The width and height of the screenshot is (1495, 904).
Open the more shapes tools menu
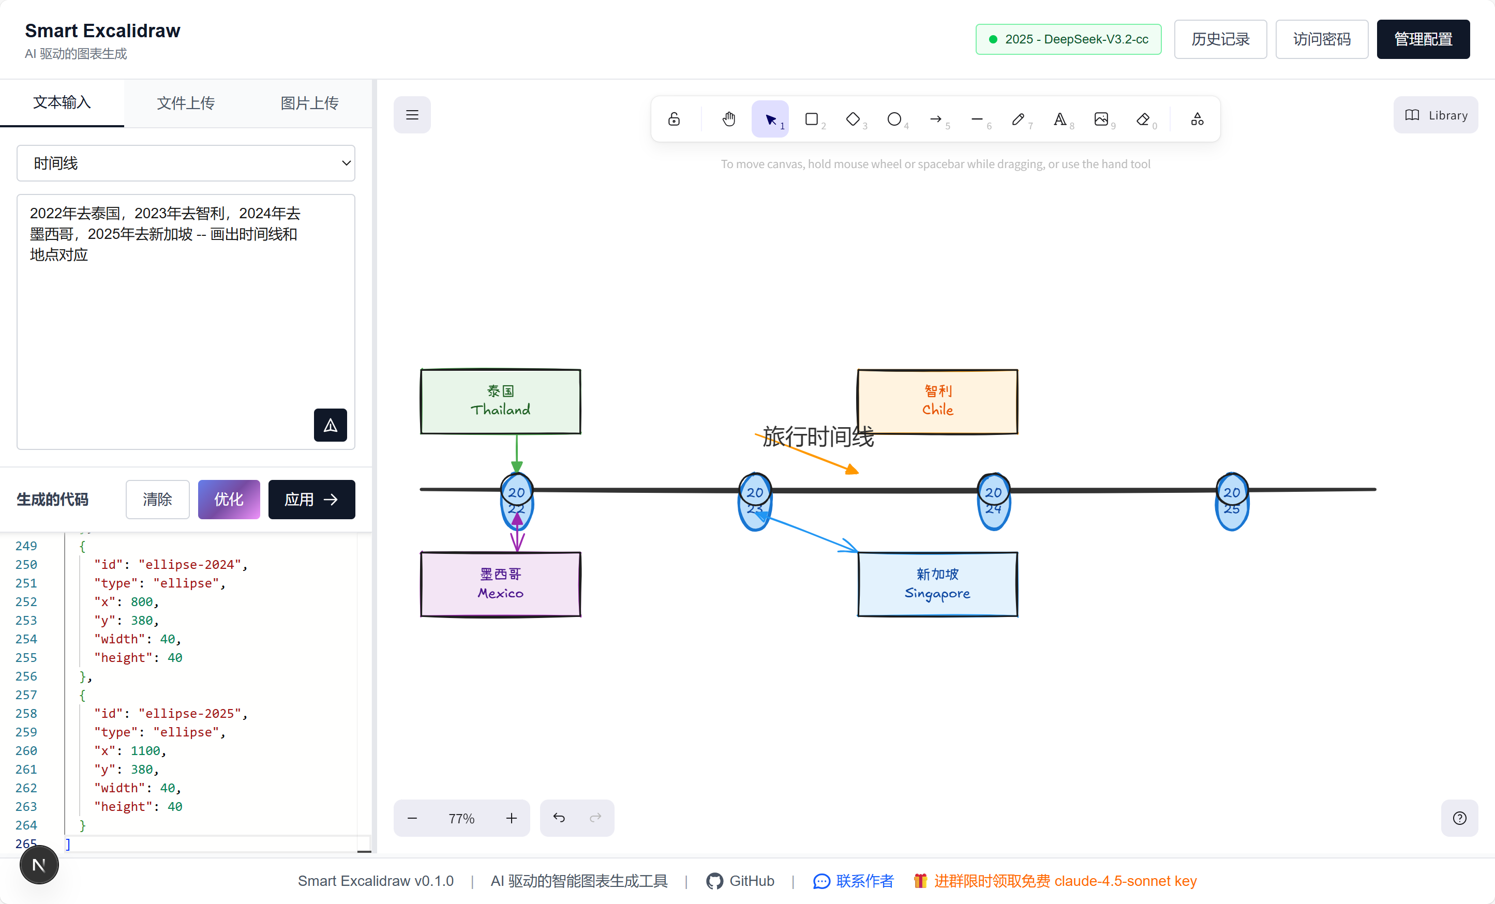click(x=1197, y=119)
